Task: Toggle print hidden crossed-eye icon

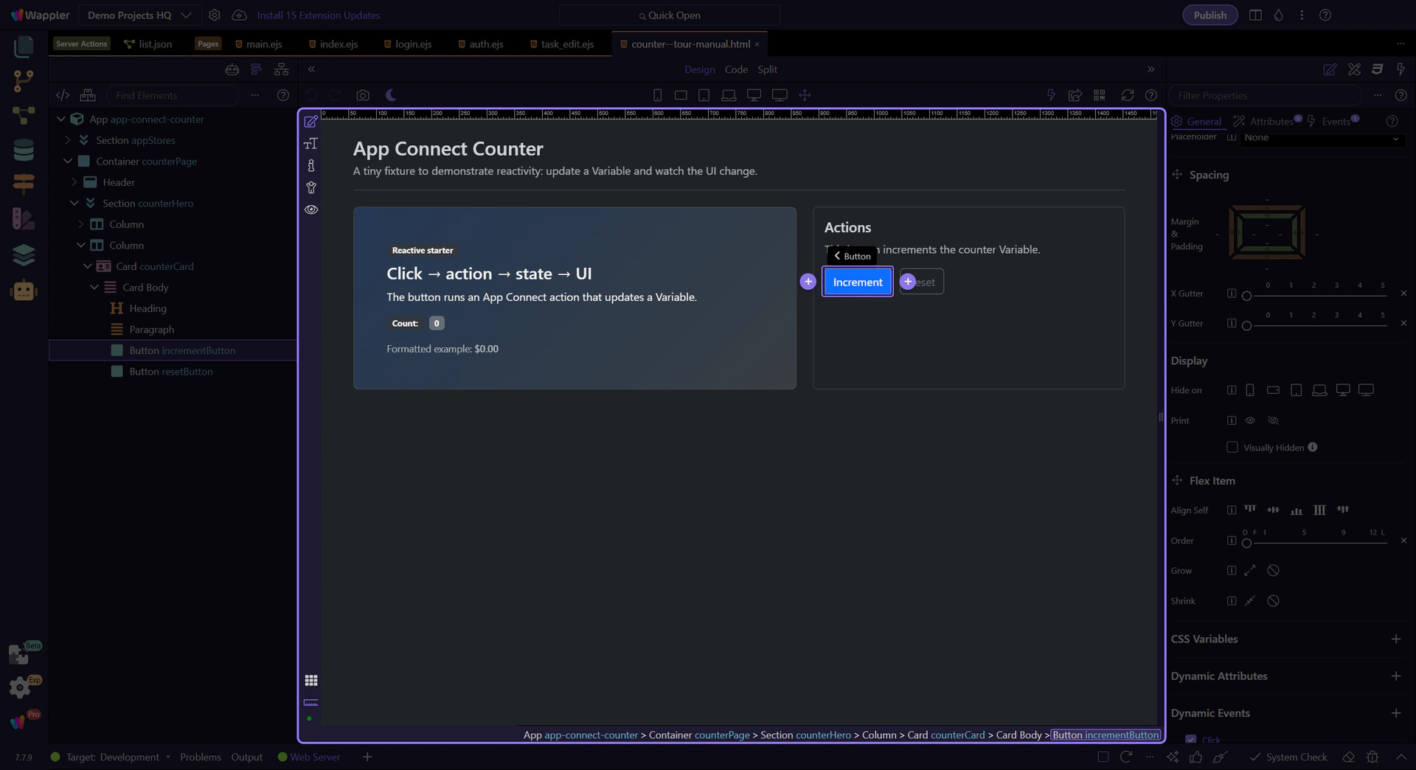Action: (1273, 420)
